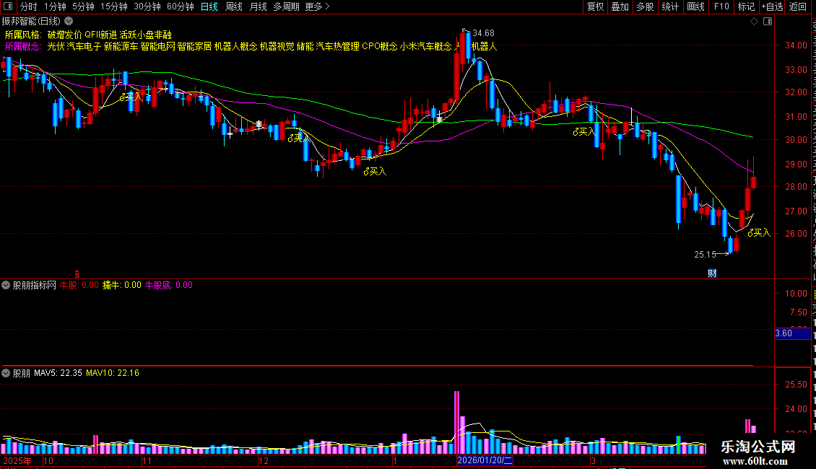Click the diamond marker icon above the chart

(754, 22)
